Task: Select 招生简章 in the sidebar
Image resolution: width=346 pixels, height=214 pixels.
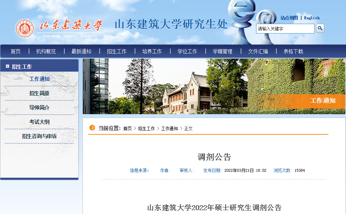Action: tap(39, 93)
